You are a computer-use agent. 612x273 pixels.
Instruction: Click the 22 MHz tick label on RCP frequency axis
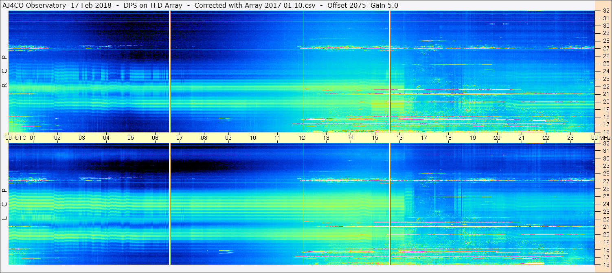pos(605,86)
